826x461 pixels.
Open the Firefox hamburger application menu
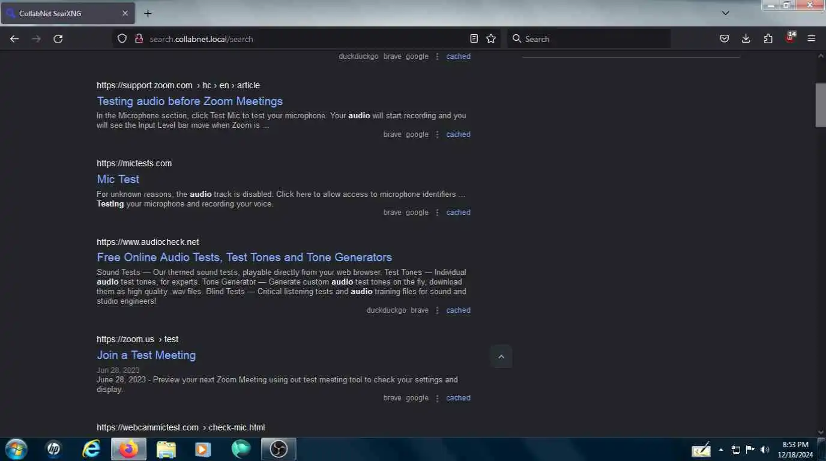812,38
